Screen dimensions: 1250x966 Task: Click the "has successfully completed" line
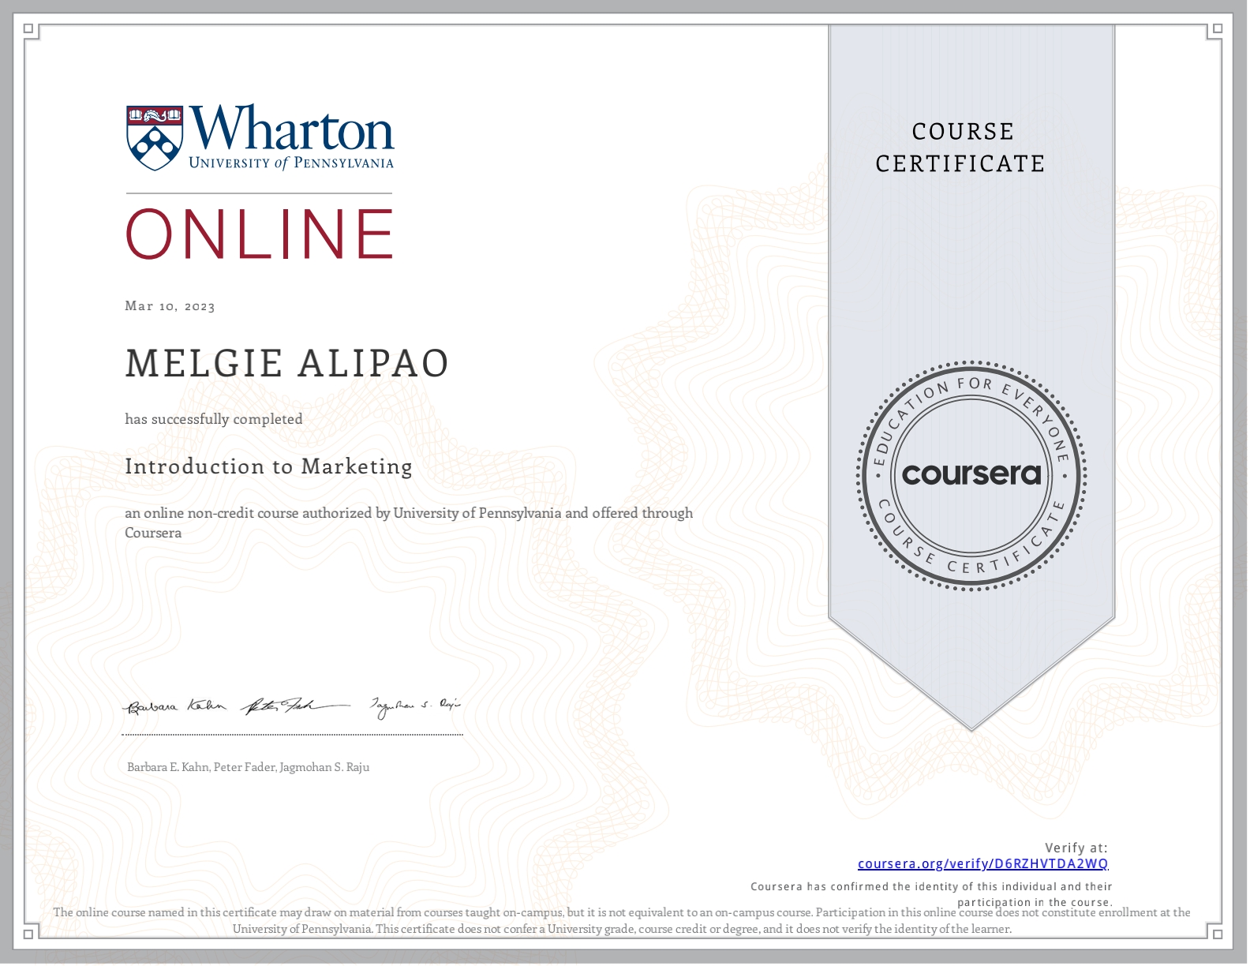point(214,419)
